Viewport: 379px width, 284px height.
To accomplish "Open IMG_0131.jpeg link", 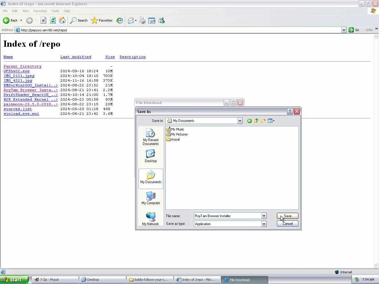I will coord(19,76).
